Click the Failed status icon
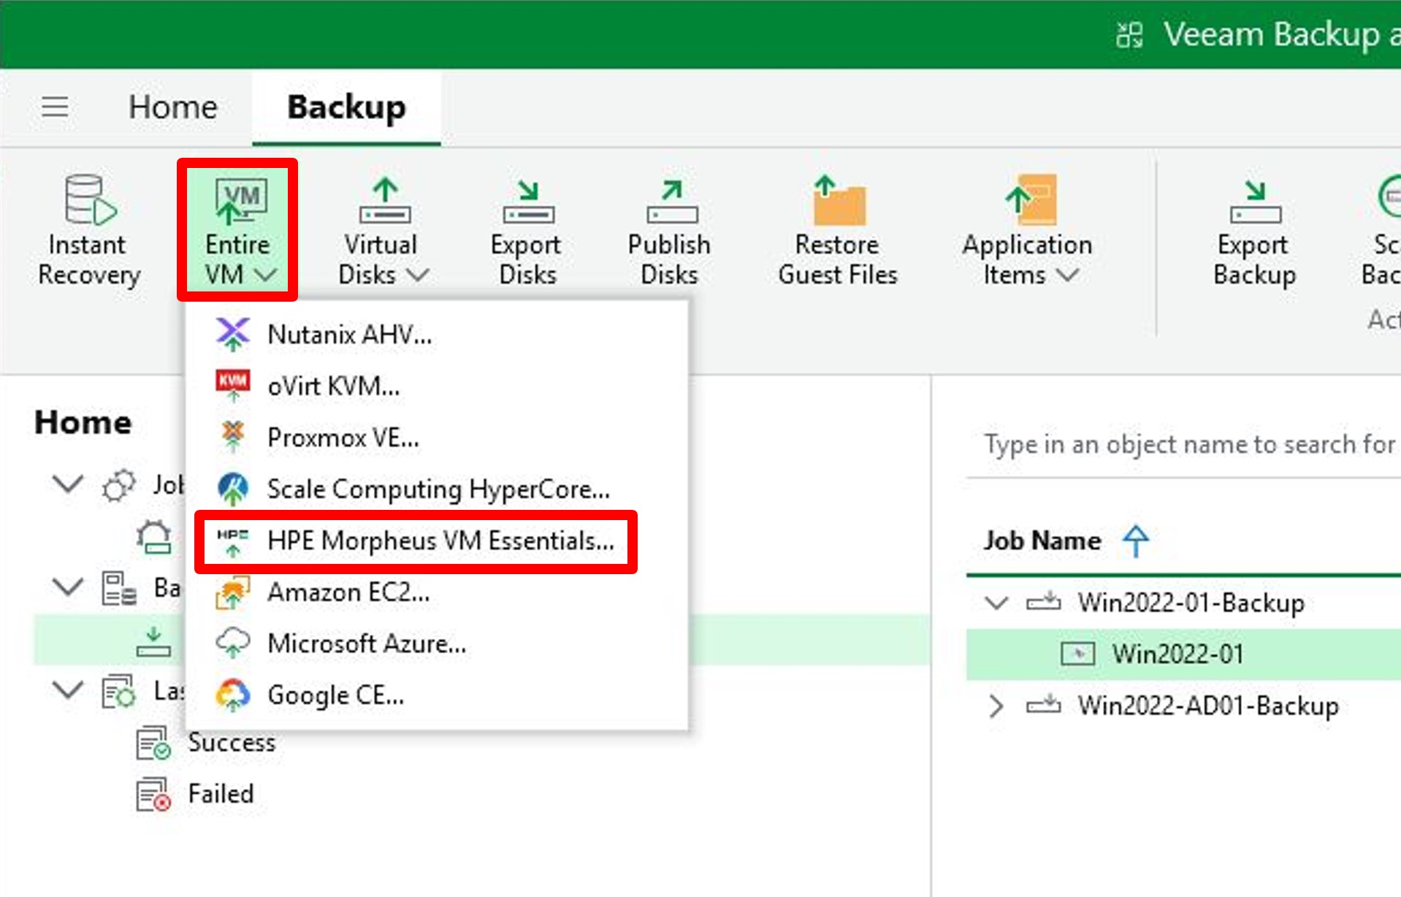Viewport: 1401px width, 897px height. [153, 795]
